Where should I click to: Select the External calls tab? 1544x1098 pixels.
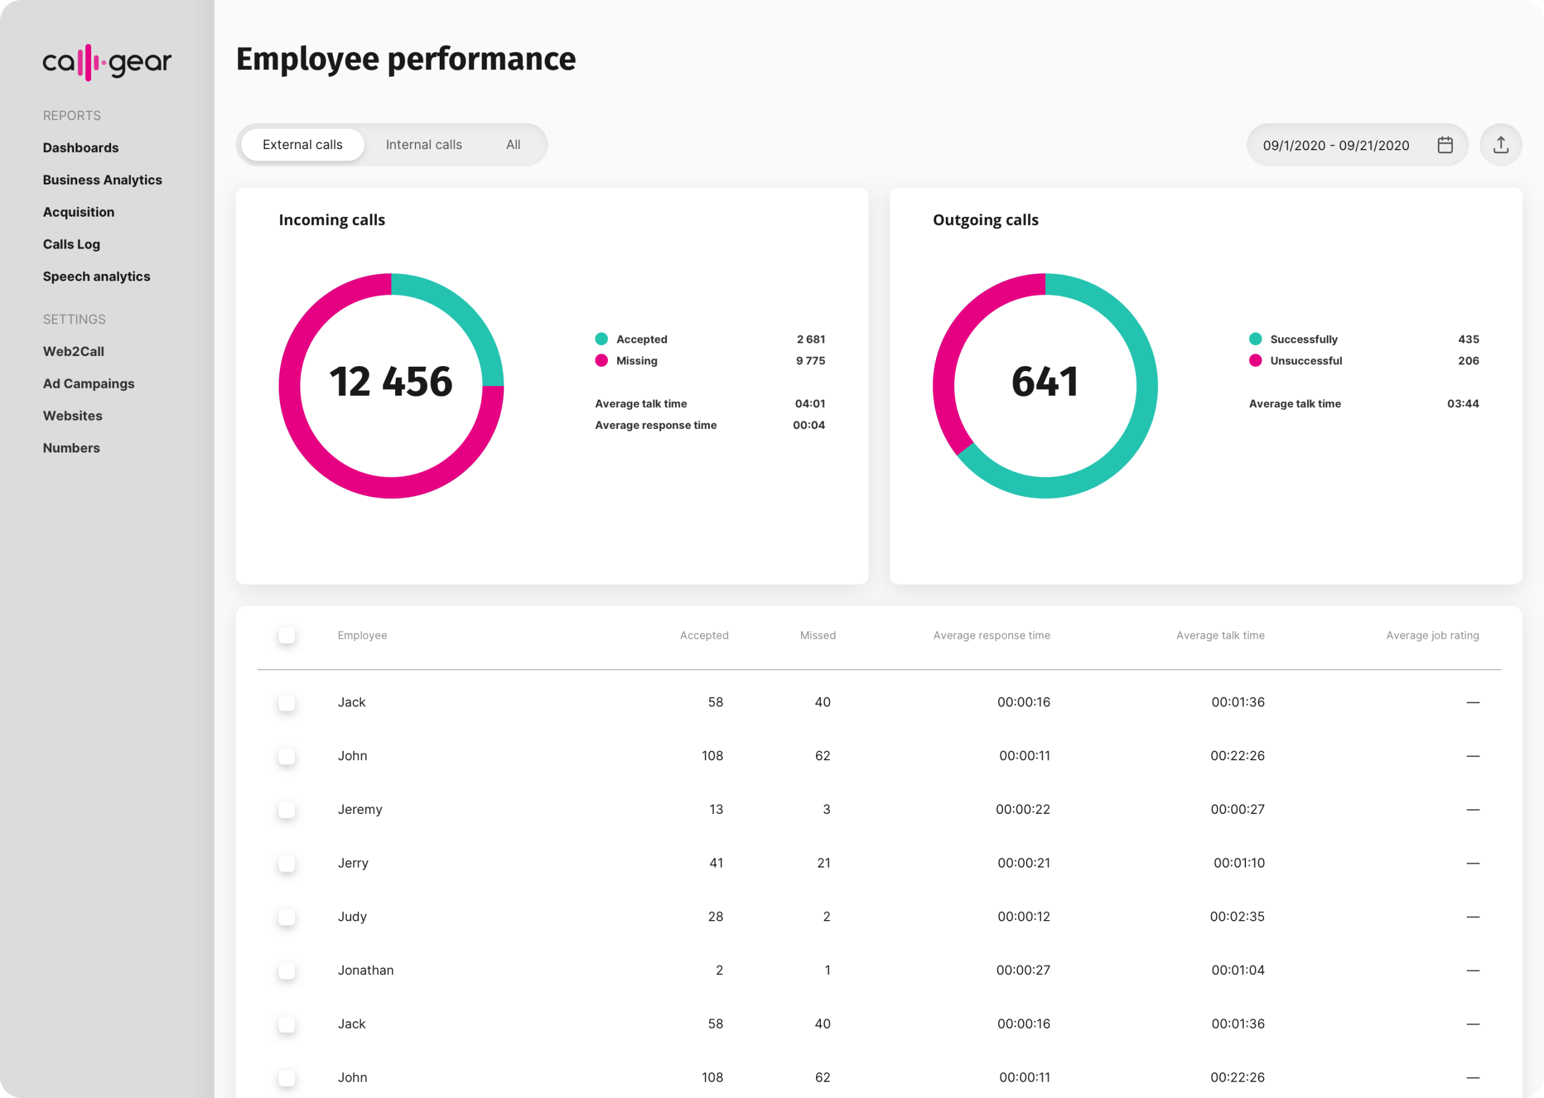tap(302, 145)
